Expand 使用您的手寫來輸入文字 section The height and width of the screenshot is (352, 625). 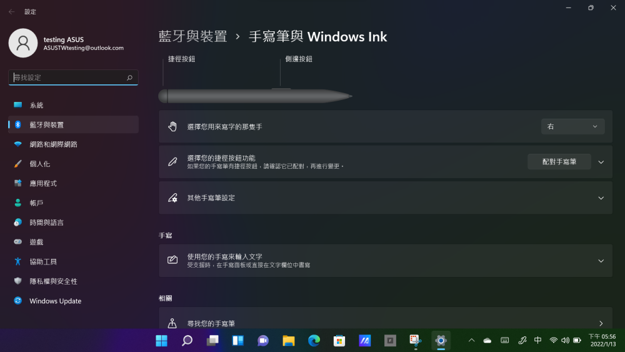(x=601, y=261)
